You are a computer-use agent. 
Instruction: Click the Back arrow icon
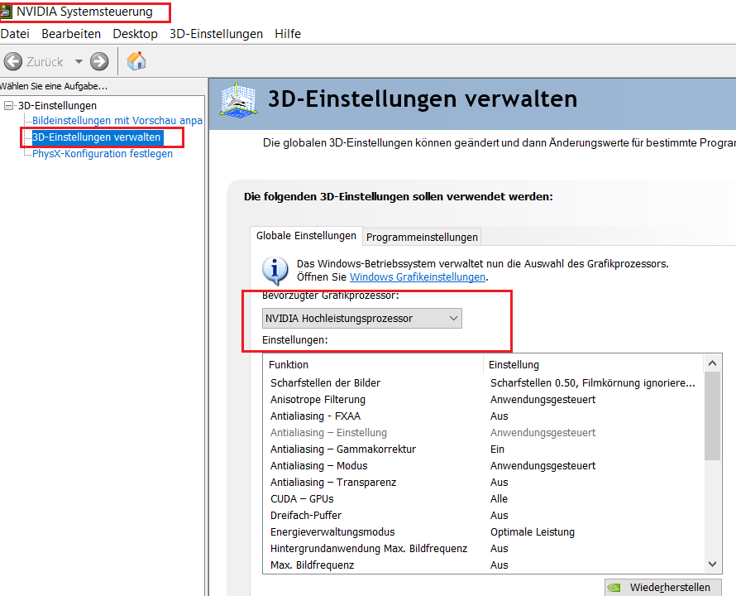pos(13,61)
